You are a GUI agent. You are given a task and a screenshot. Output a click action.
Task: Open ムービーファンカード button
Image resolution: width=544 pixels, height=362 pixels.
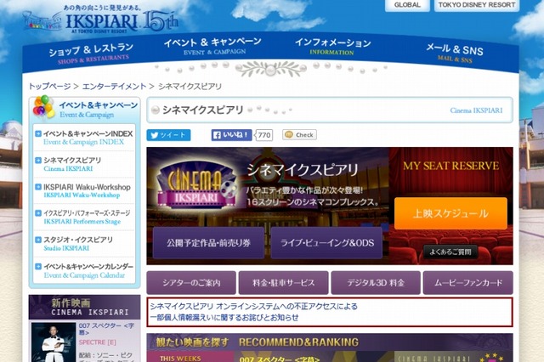(x=468, y=283)
